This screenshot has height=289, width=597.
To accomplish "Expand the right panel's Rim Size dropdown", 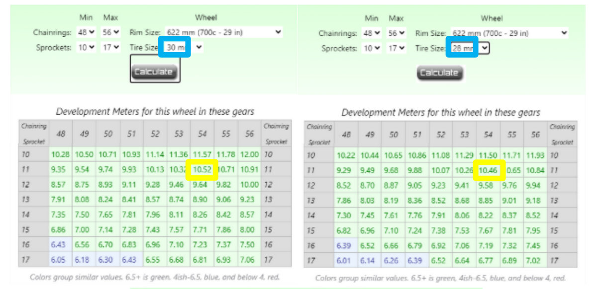I will click(509, 33).
